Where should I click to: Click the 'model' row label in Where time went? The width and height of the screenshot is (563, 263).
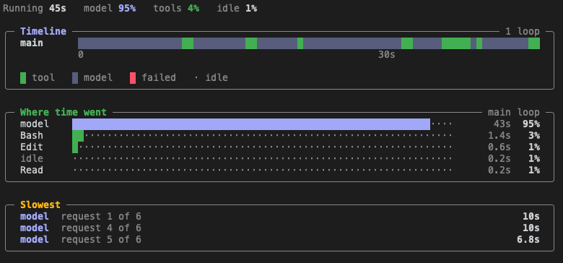[x=35, y=124]
